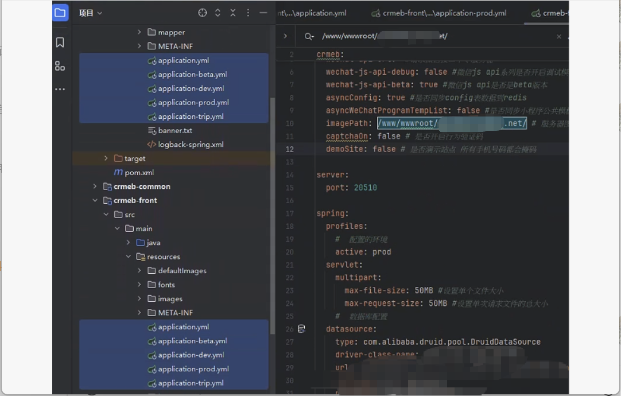Click the port value 20510
This screenshot has width=621, height=396.
[x=365, y=187]
